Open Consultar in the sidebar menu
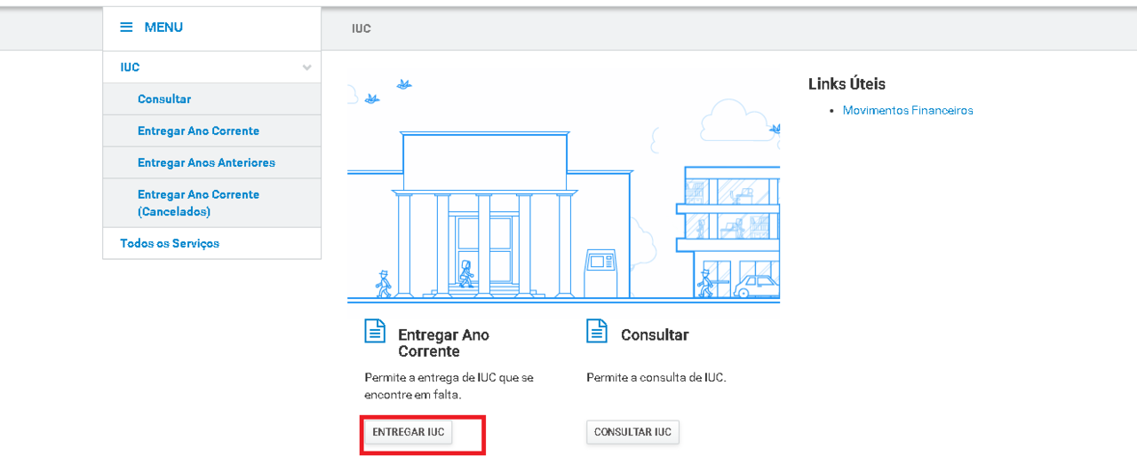This screenshot has height=464, width=1137. click(164, 99)
